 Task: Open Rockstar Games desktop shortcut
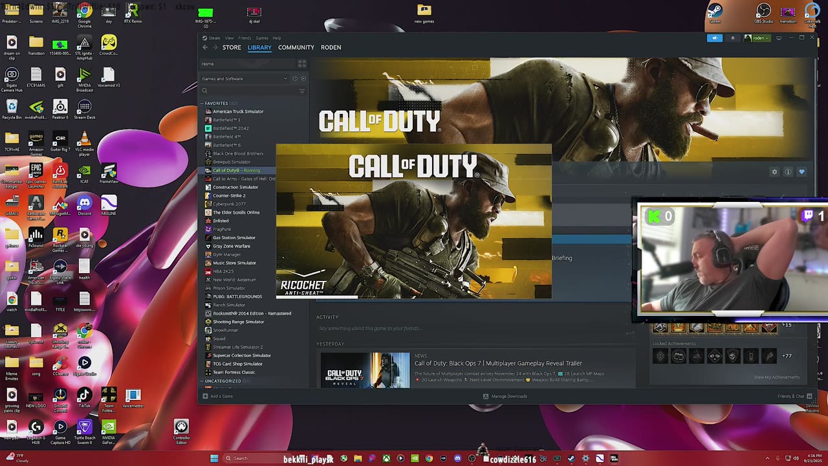click(x=60, y=239)
